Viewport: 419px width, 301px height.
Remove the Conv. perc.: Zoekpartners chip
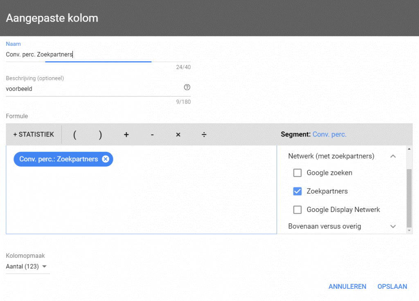(x=106, y=159)
